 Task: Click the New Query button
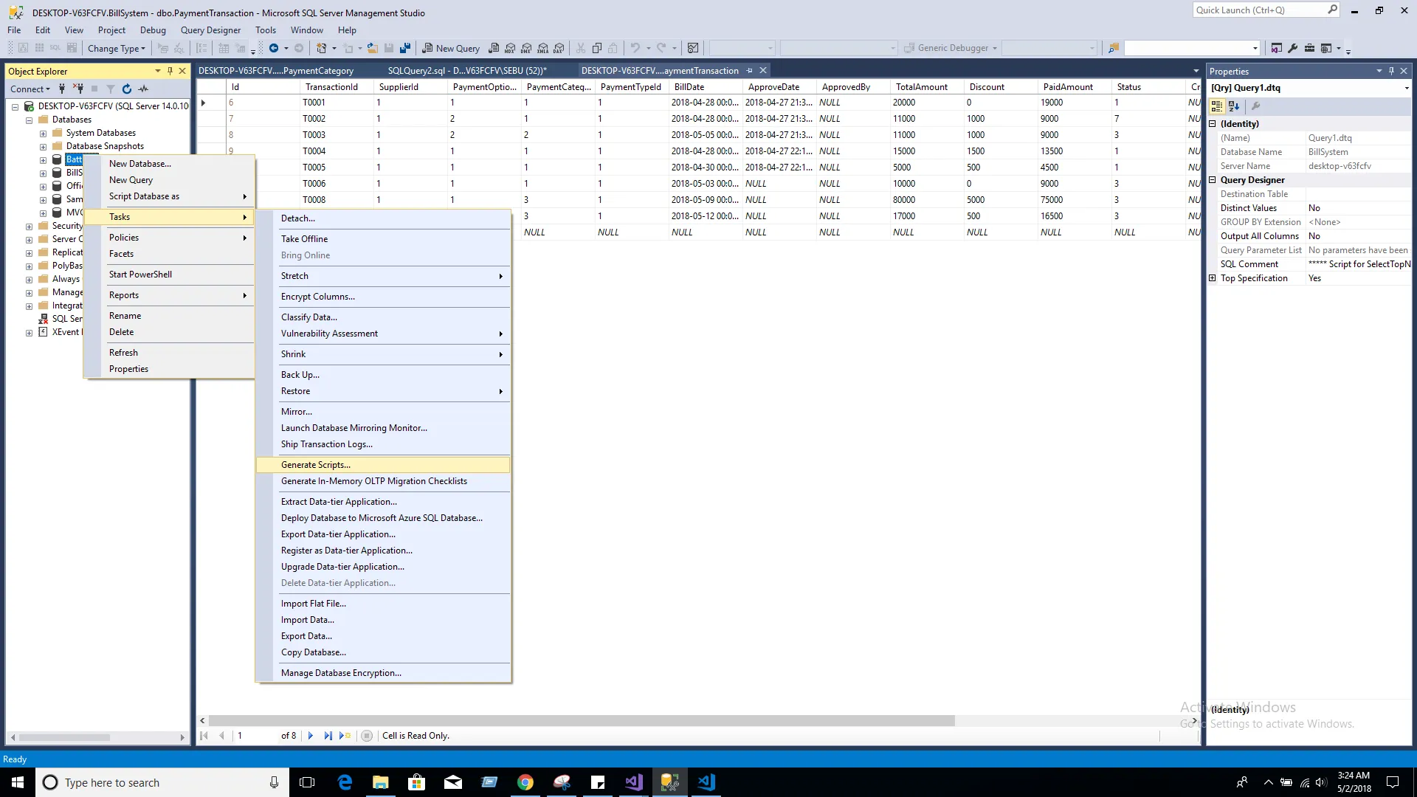pos(450,48)
